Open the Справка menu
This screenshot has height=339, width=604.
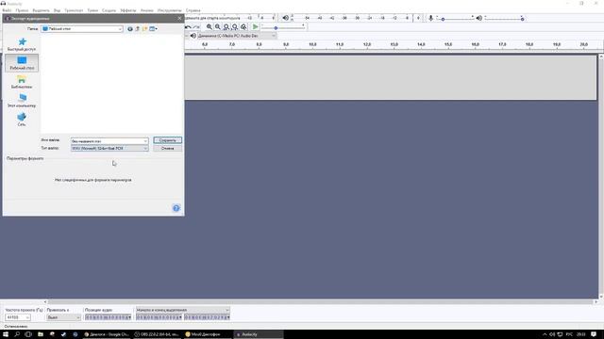(193, 10)
